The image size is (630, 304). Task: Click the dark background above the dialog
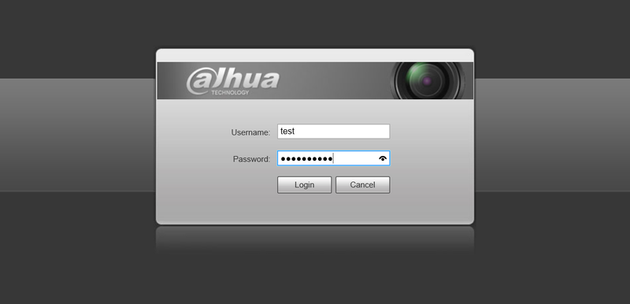point(315,24)
